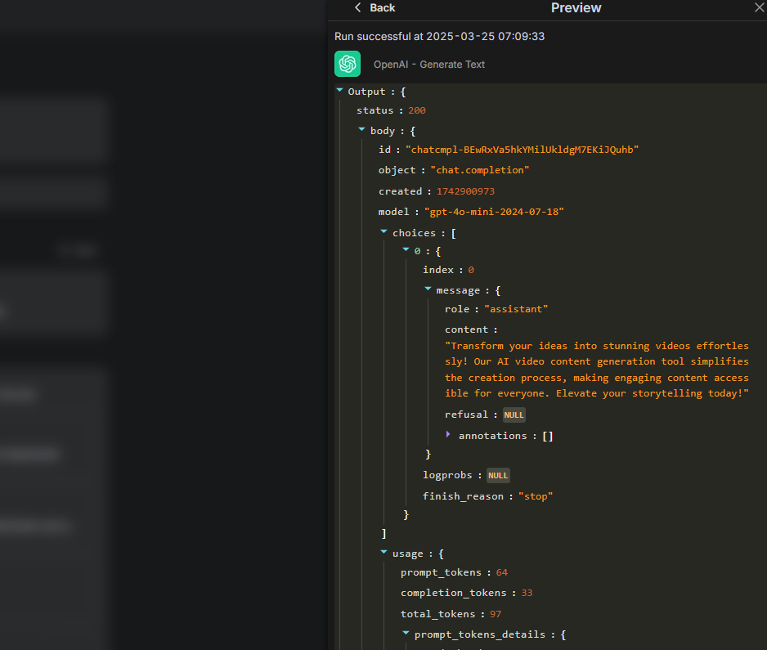Screen dimensions: 767x650
Task: Collapse the usage object node
Action: (x=384, y=552)
